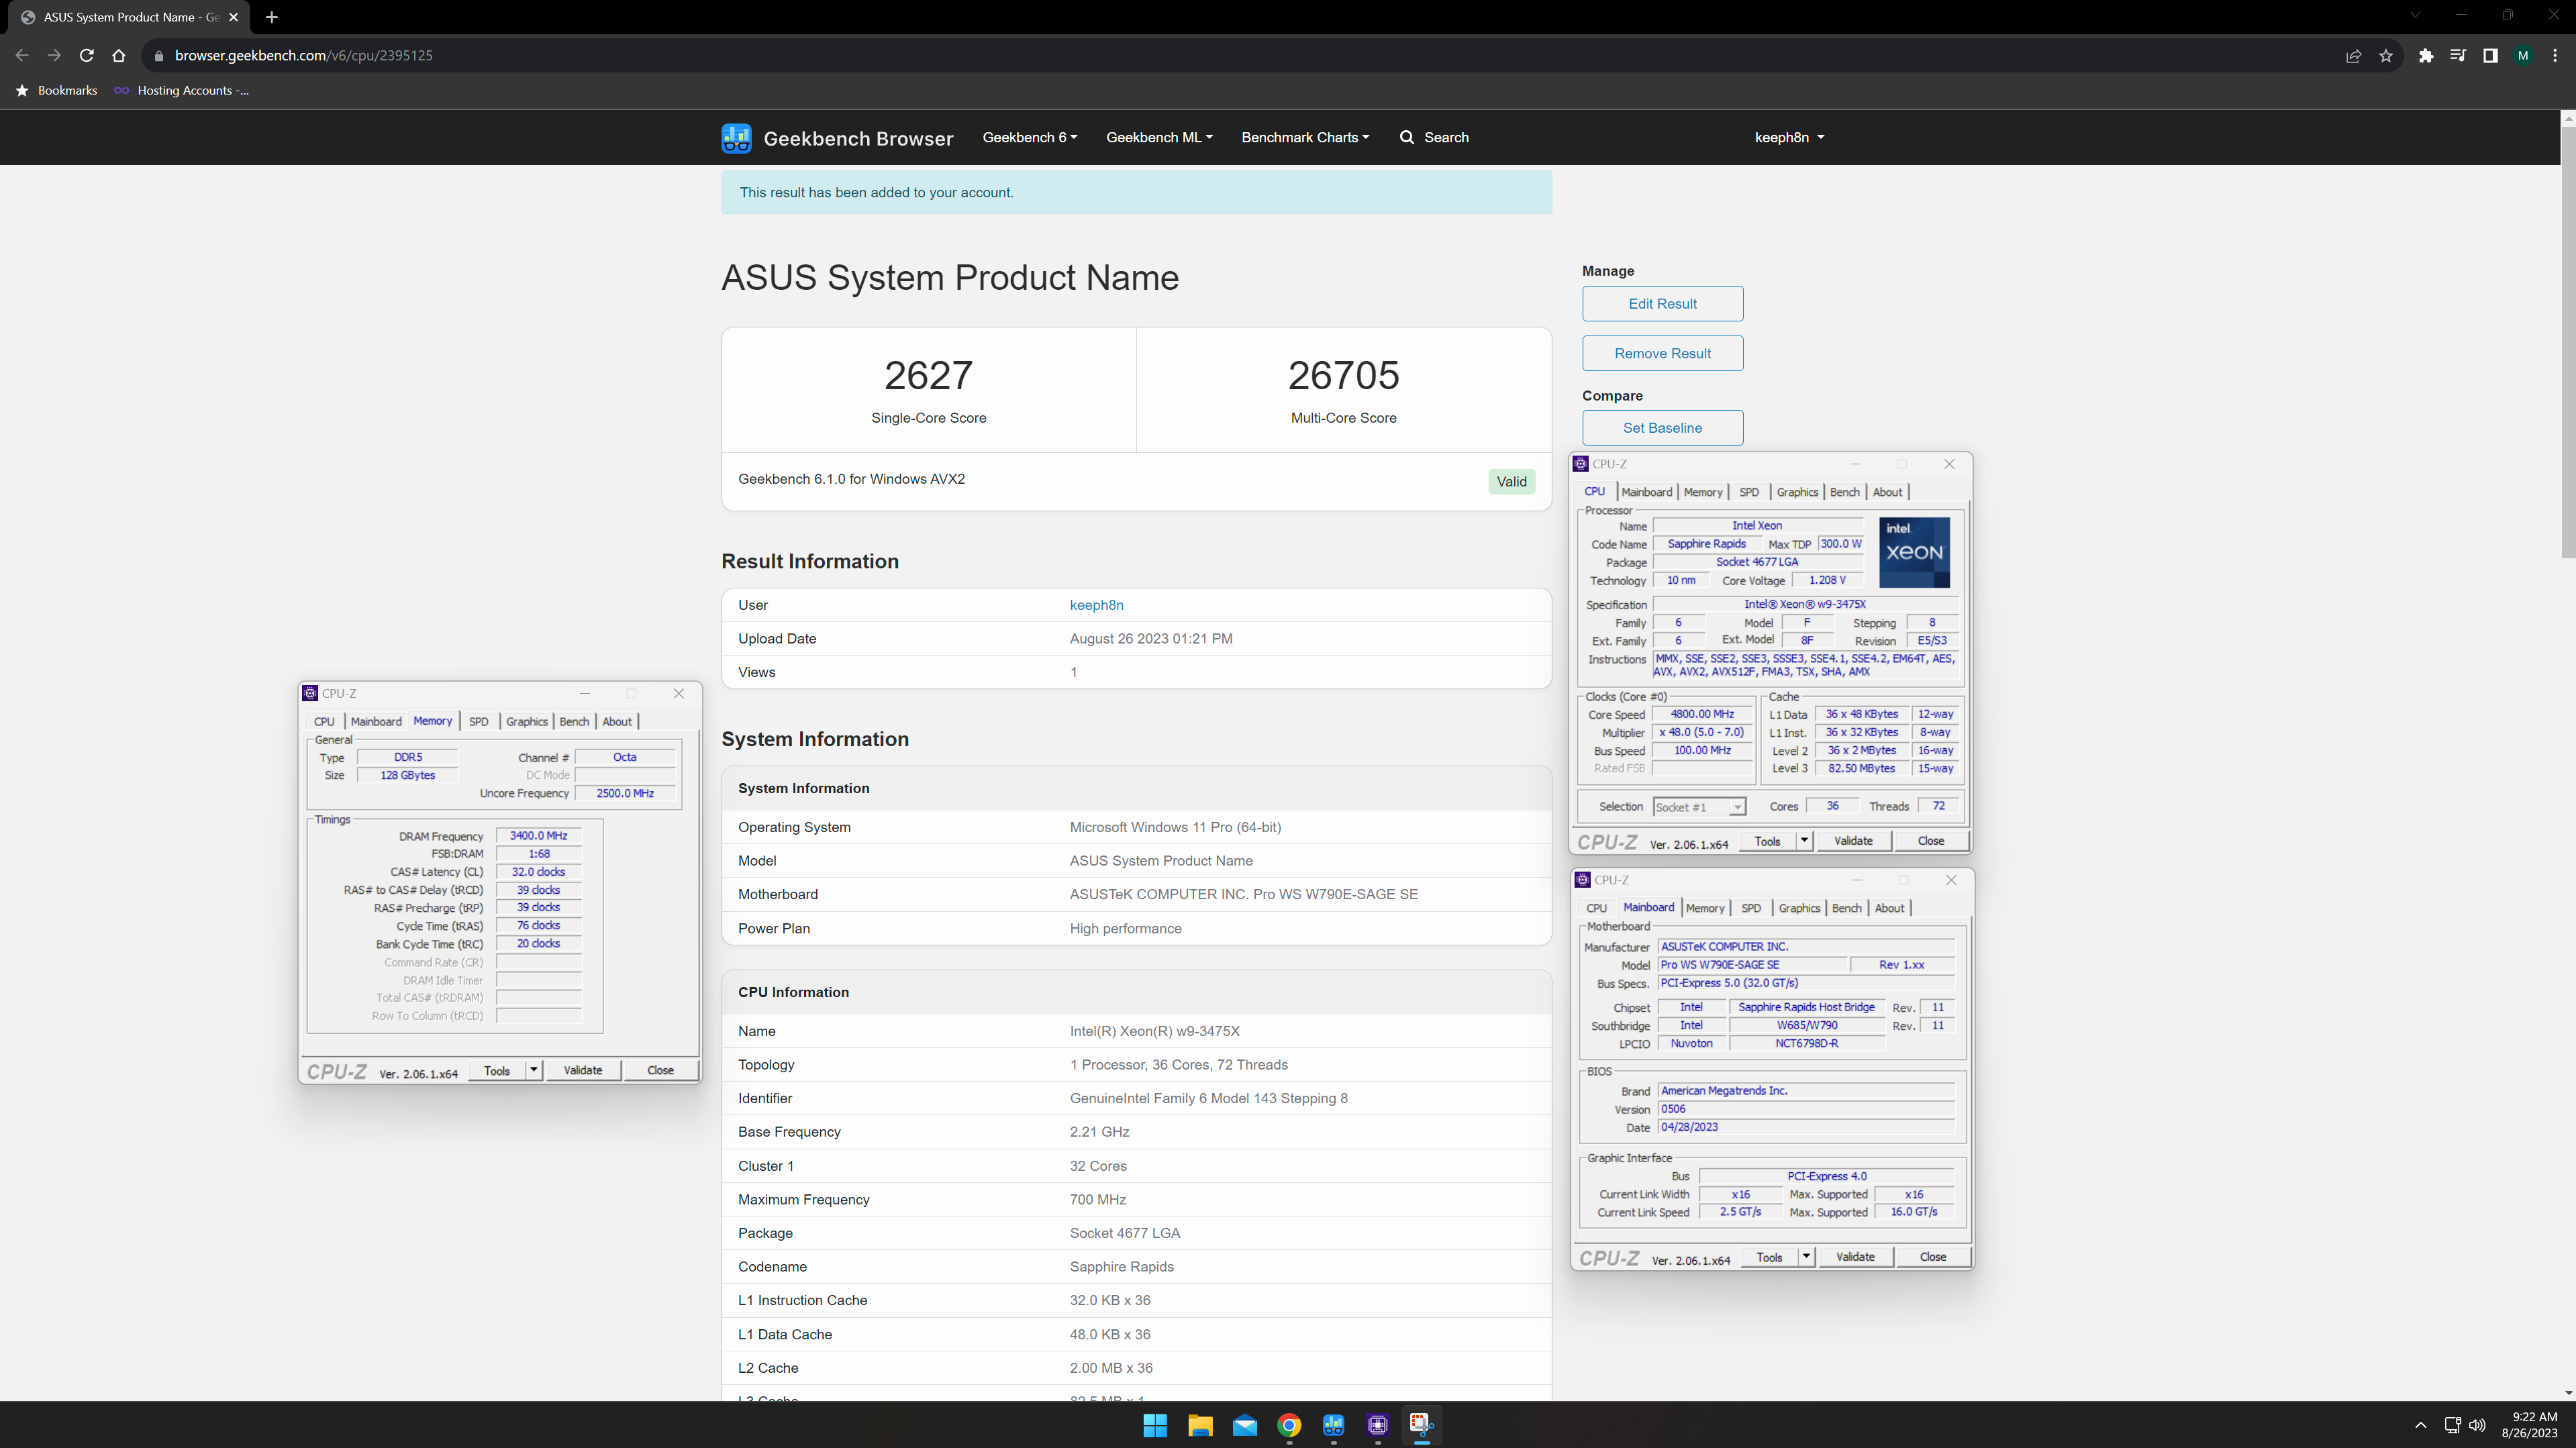Switch to Bench tab in top CPU-Z window
This screenshot has width=2576, height=1448.
1844,492
